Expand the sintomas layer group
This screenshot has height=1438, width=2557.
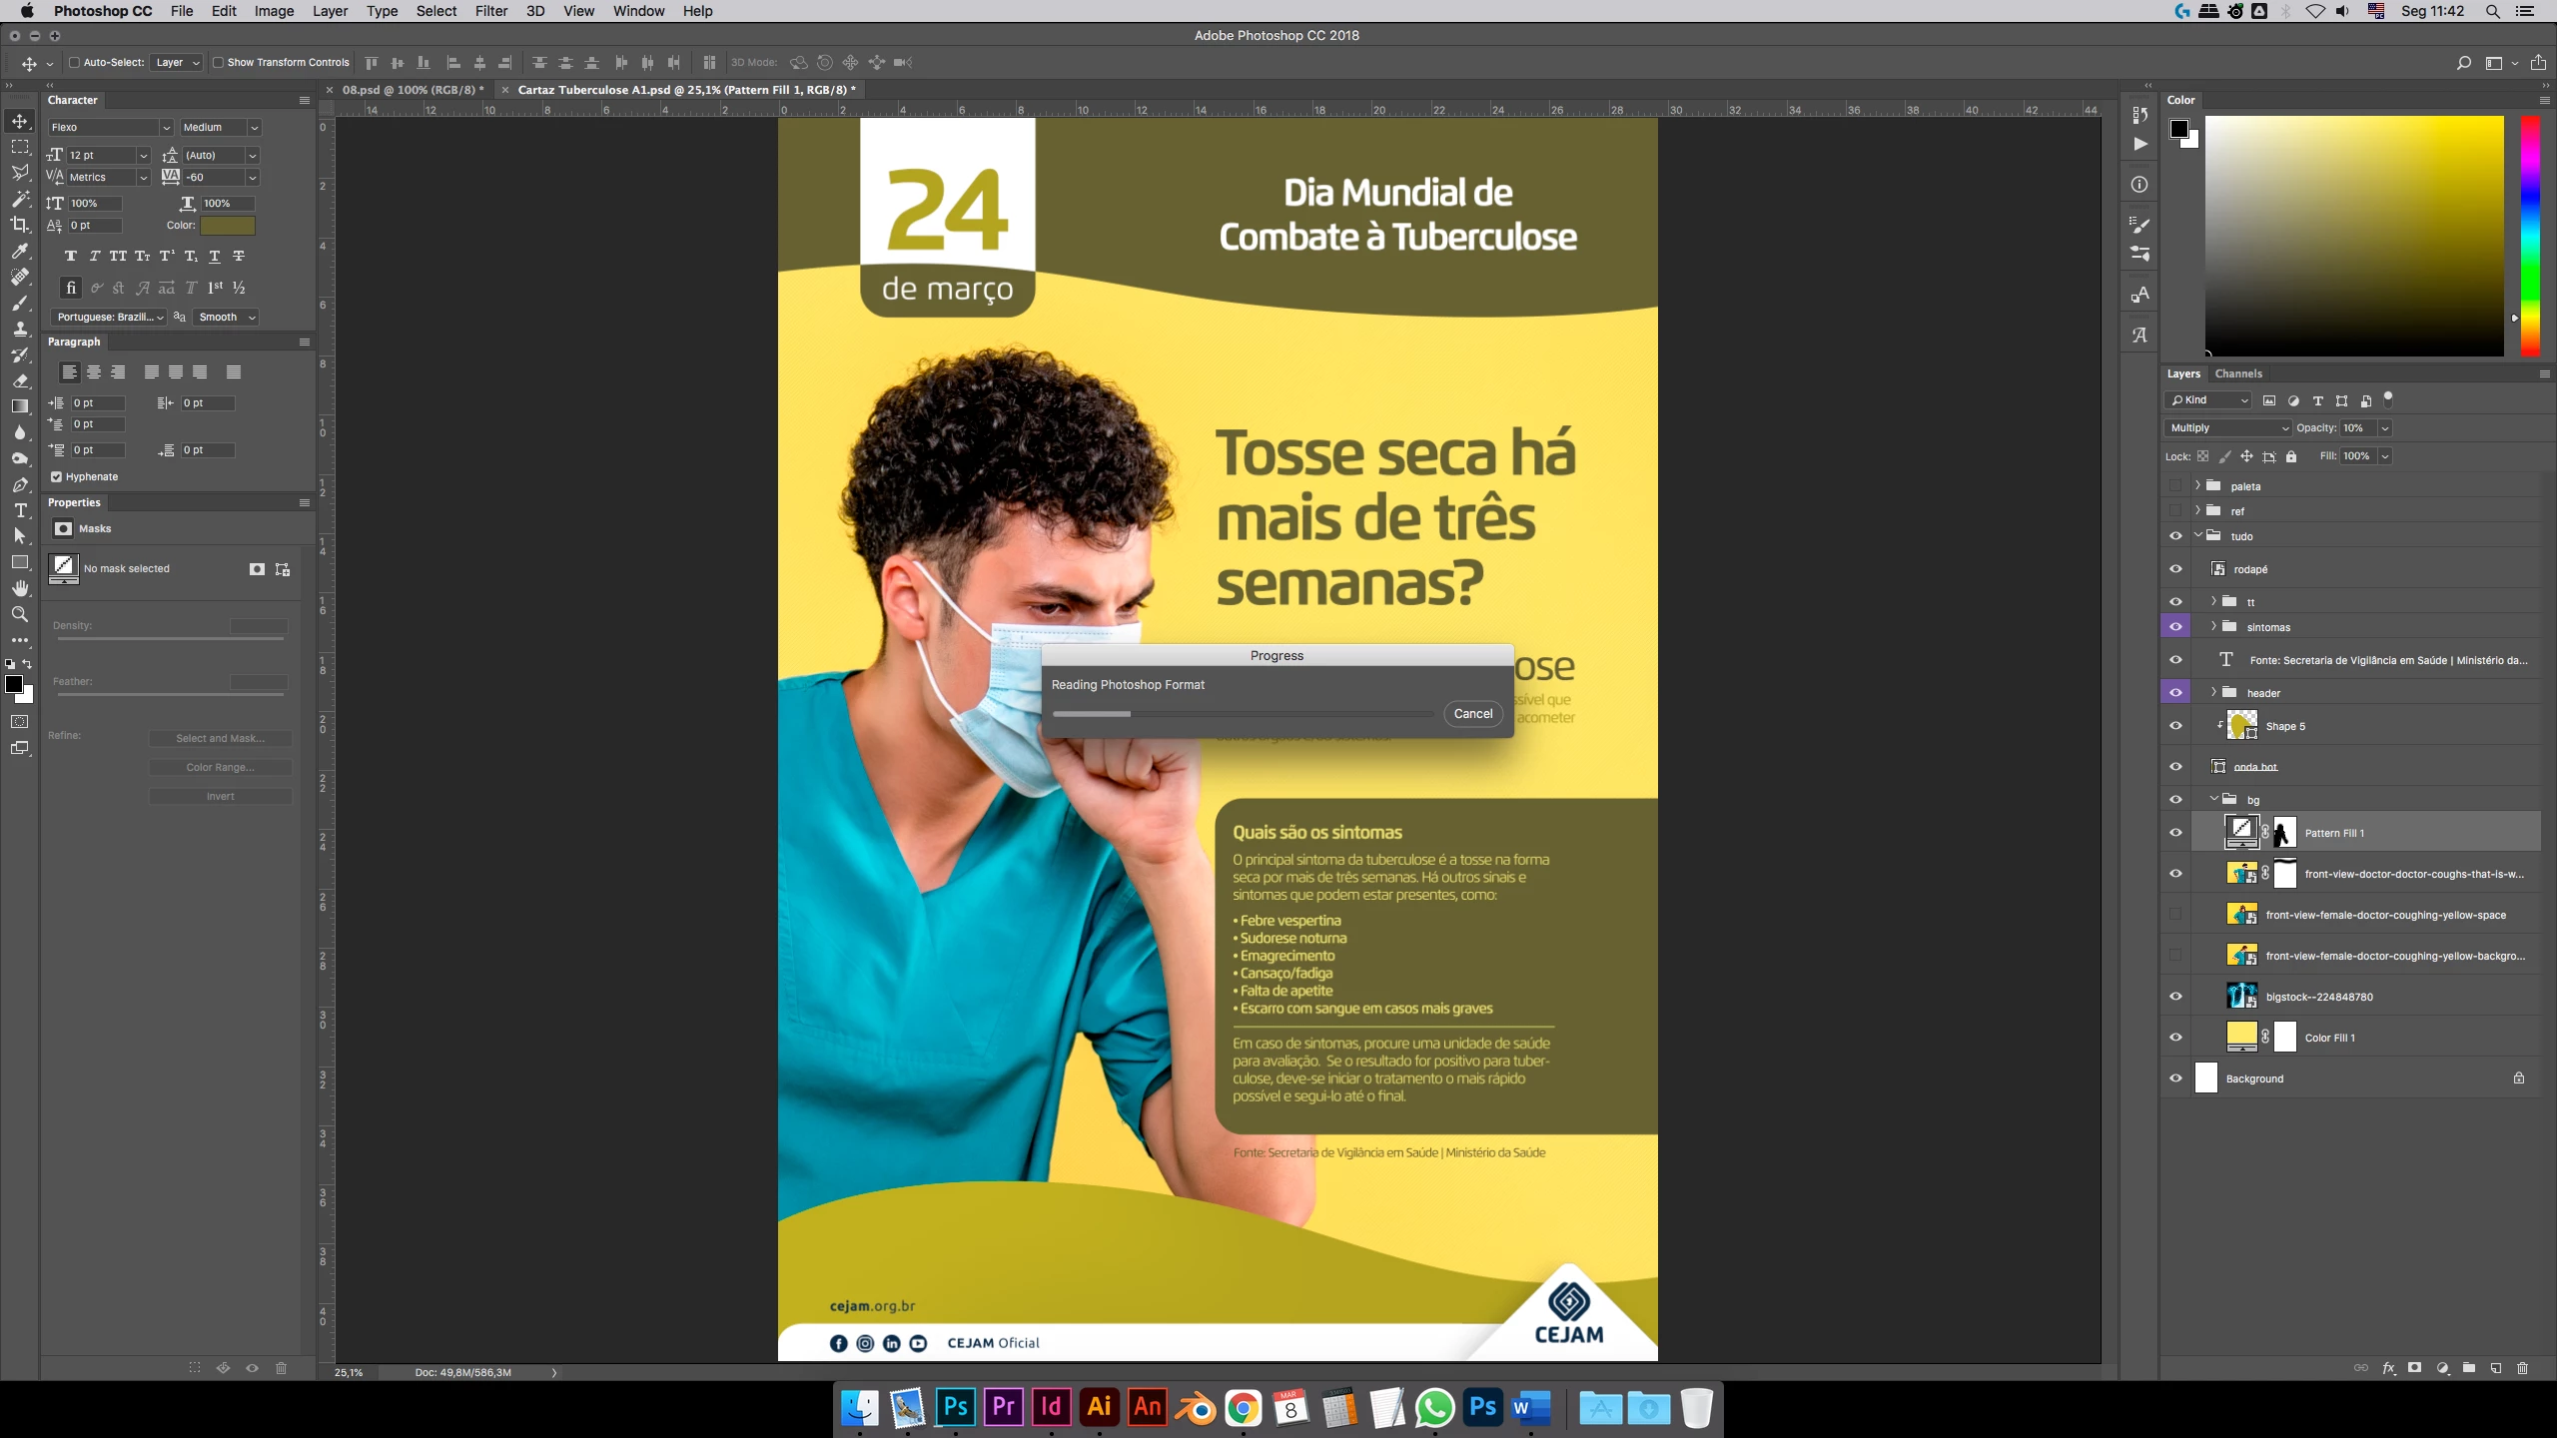click(x=2213, y=627)
